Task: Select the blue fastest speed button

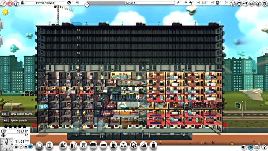Action: (31, 146)
